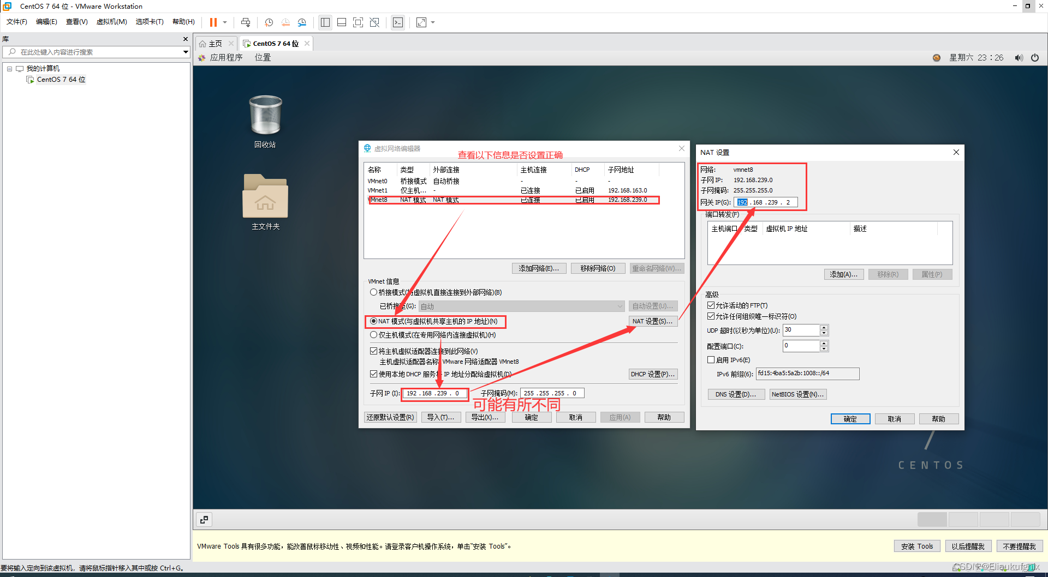The image size is (1048, 577).
Task: Open the snapshot manager icon
Action: point(302,22)
